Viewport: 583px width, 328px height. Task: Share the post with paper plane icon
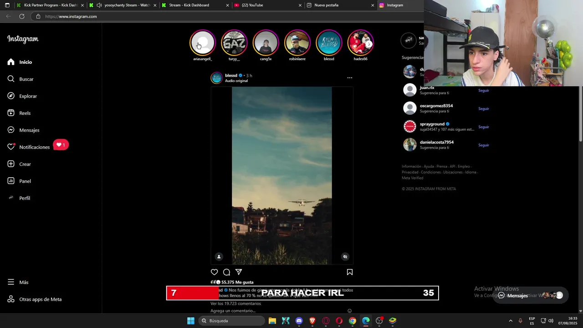(x=238, y=272)
